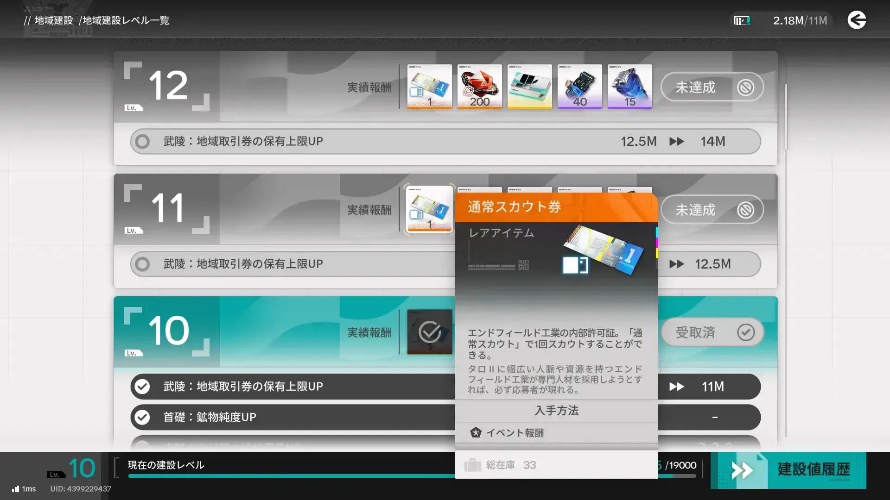Click the level list vertical scrollbar
The height and width of the screenshot is (500, 890).
[x=786, y=117]
